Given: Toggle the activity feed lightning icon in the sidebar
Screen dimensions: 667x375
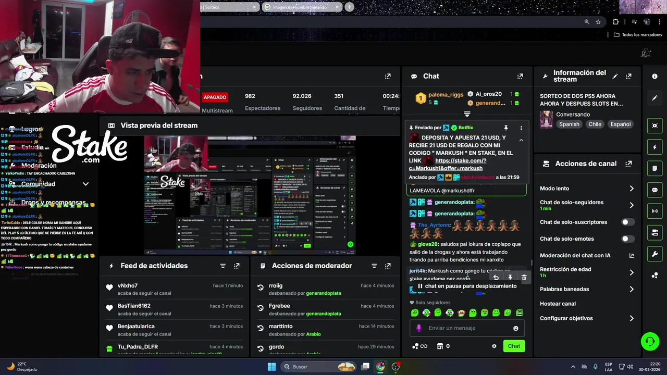Looking at the screenshot, I should click(x=655, y=147).
